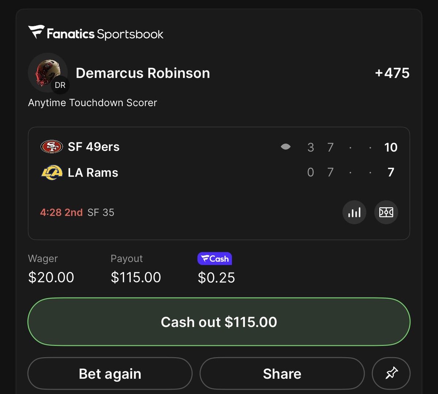
Task: Tap the 4:28 2nd game clock
Action: (x=61, y=212)
